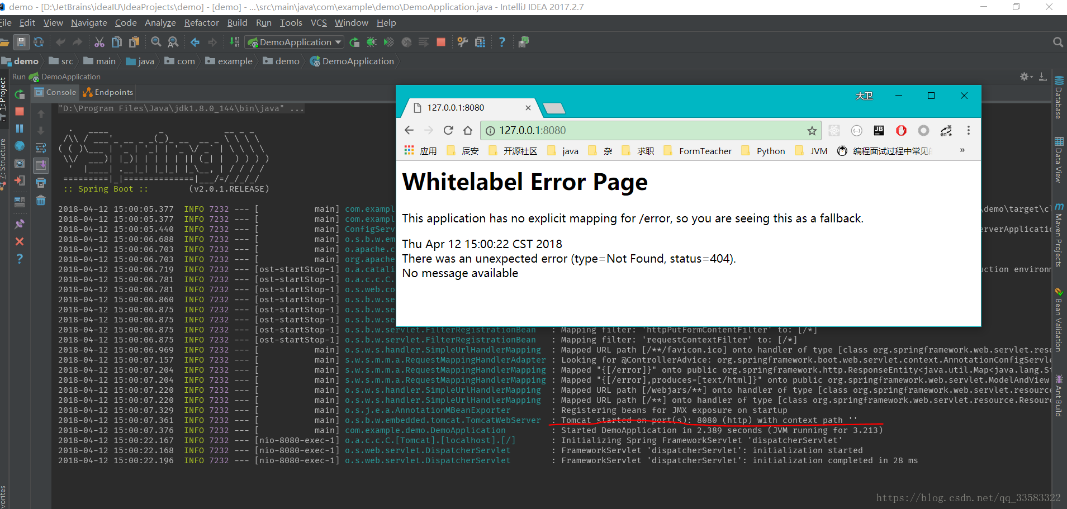Clear console with the trash can icon

point(41,200)
